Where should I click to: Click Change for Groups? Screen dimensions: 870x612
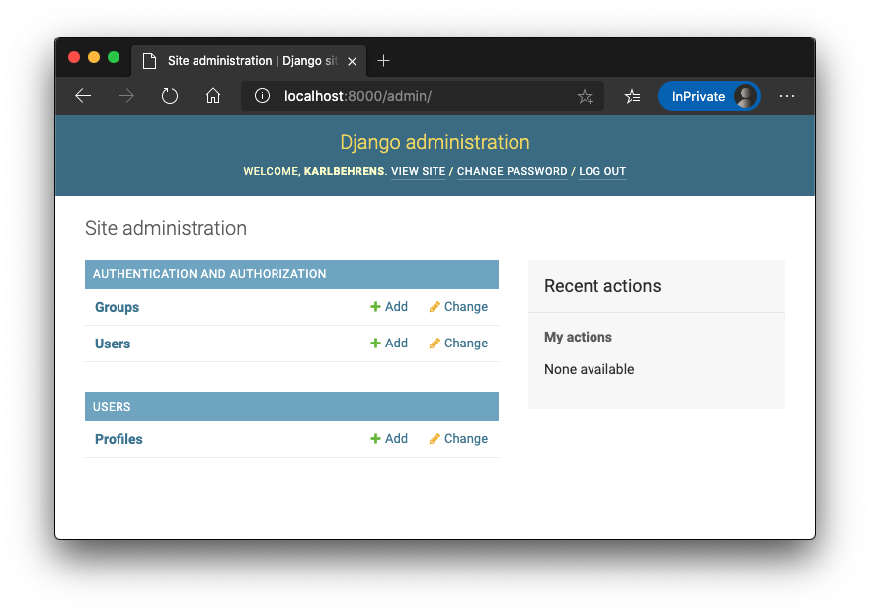pos(458,307)
